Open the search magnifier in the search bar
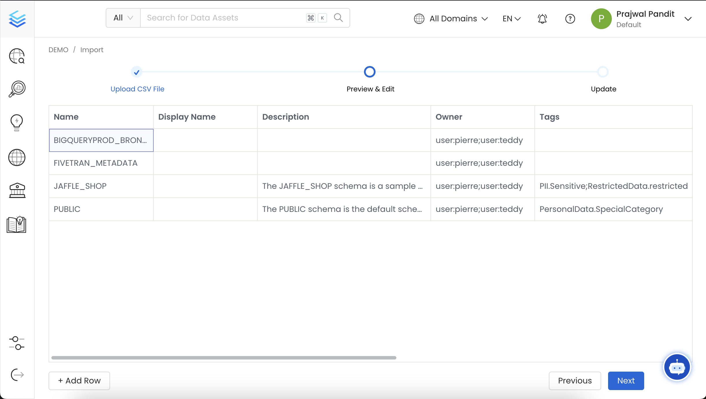This screenshot has width=706, height=399. click(x=338, y=18)
